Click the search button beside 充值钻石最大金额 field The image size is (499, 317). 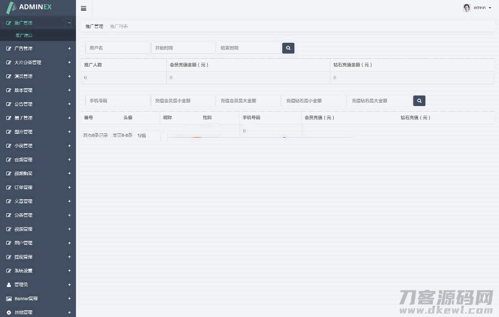coord(419,100)
